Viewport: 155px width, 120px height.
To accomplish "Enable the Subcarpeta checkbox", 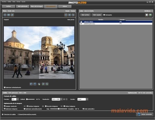I will (104, 15).
